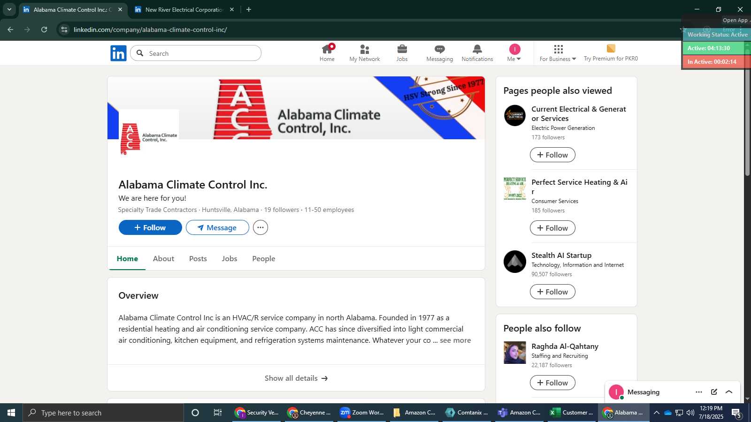
Task: Open the tab search dropdown
Action: click(9, 9)
